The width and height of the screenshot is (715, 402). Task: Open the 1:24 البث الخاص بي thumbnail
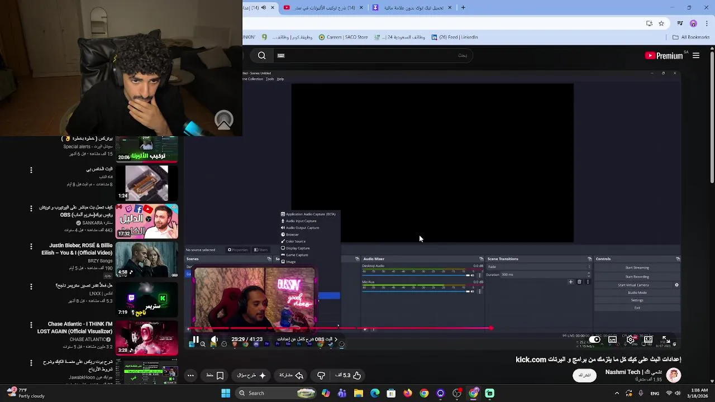point(147,183)
